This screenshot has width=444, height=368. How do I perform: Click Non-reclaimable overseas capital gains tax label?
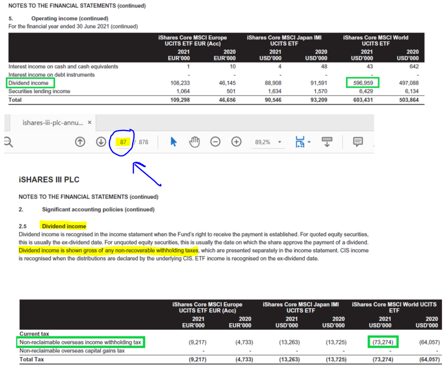coord(72,351)
